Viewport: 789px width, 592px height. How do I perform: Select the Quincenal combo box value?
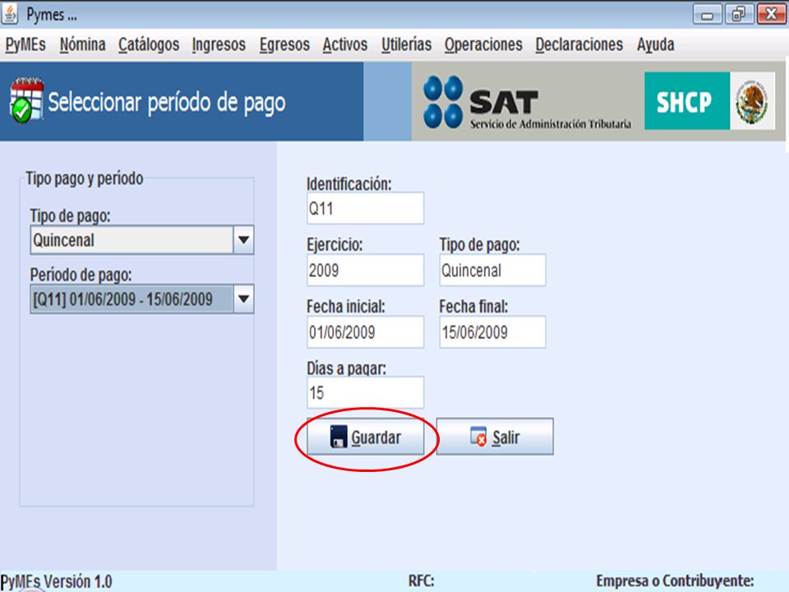131,240
